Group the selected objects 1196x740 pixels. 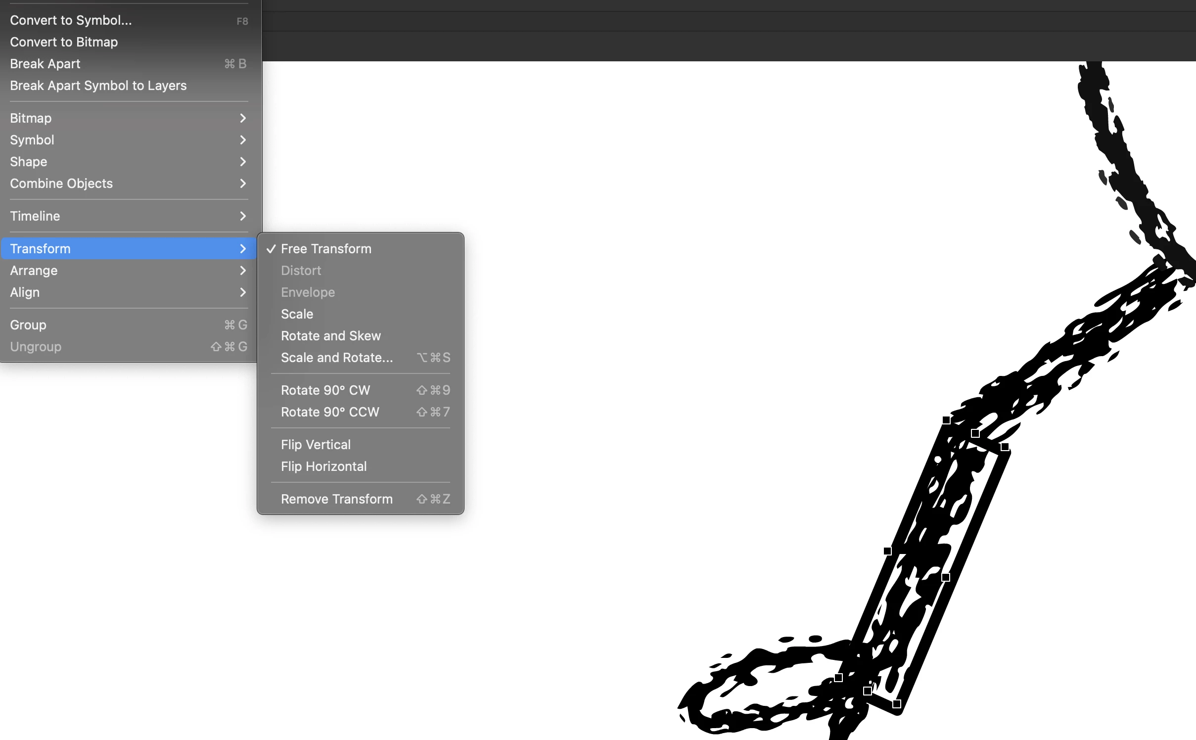[x=28, y=325]
